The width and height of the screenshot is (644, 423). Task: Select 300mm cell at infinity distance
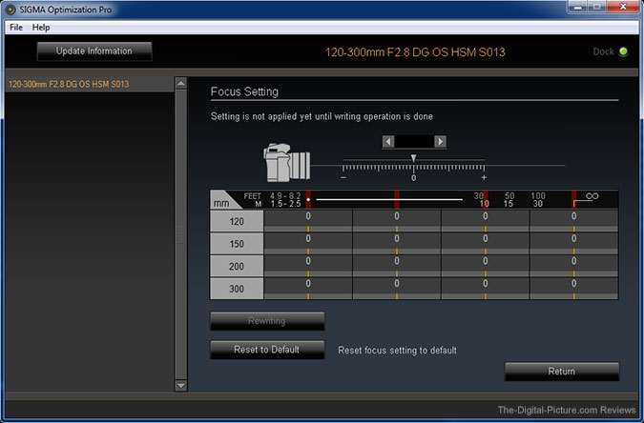click(573, 289)
